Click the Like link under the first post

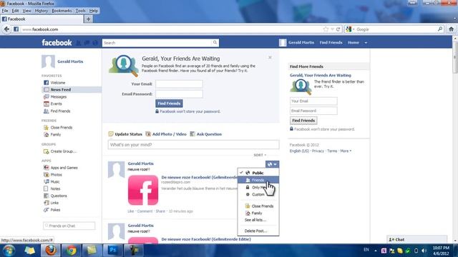(130, 211)
